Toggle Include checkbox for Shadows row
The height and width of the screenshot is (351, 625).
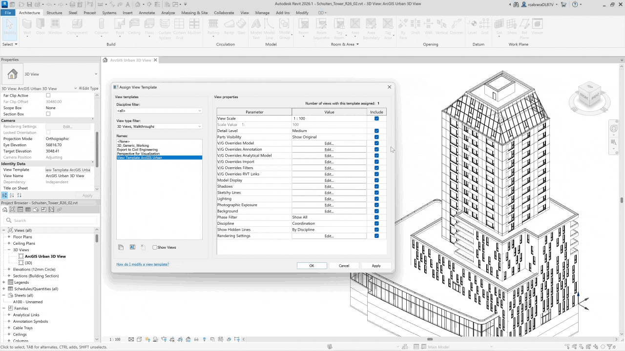click(376, 186)
